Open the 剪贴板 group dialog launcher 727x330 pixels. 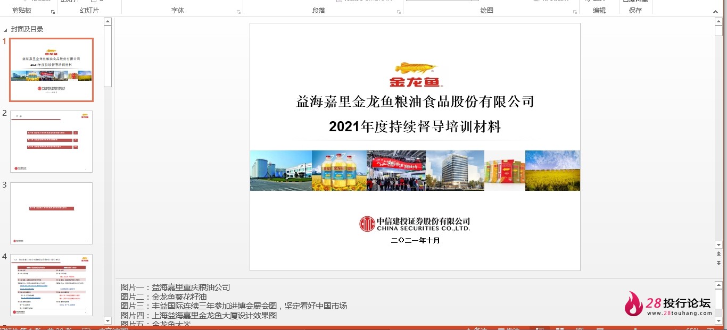point(53,12)
